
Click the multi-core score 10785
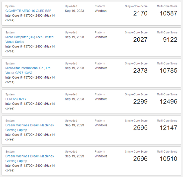coord(168,71)
